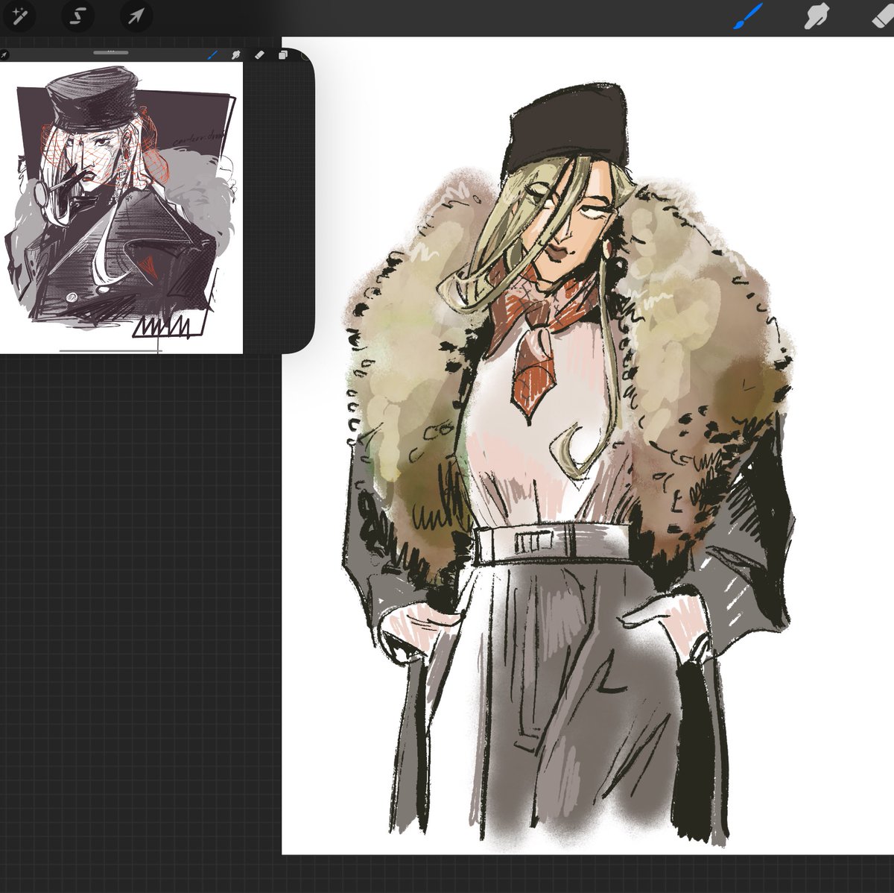894x893 pixels.
Task: Open layers icon in small floating window
Action: pyautogui.click(x=284, y=55)
